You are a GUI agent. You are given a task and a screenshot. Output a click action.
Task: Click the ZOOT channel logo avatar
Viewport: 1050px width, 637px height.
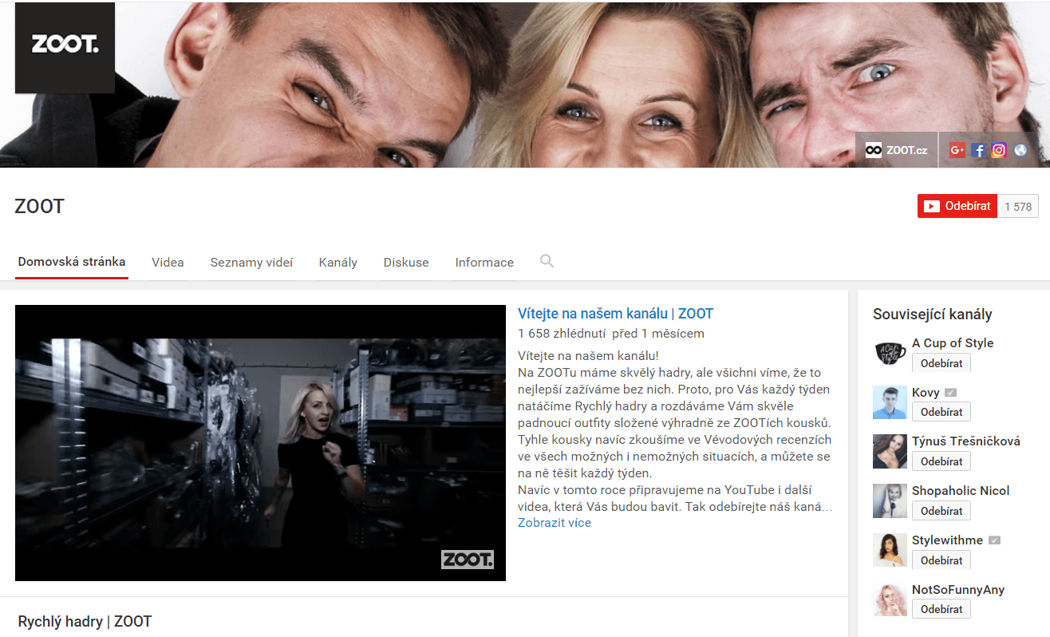65,48
